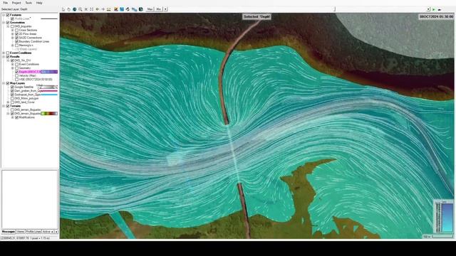This screenshot has width=456, height=256.
Task: Click the Min button
Action: (158, 9)
